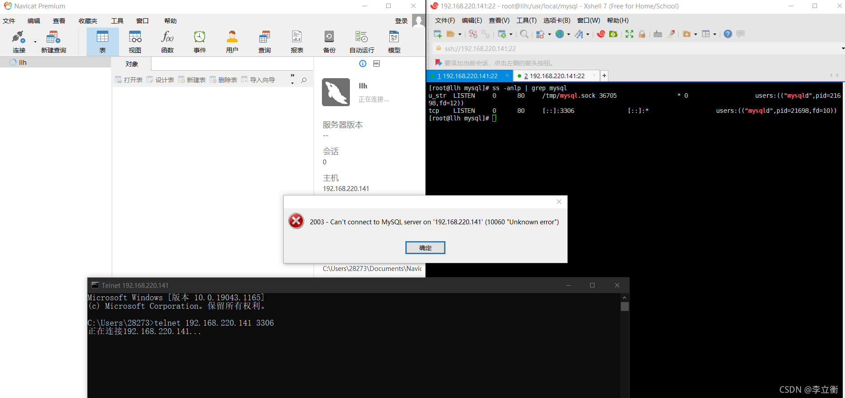Click the info panel icon in Navicat
The width and height of the screenshot is (845, 398).
[363, 64]
